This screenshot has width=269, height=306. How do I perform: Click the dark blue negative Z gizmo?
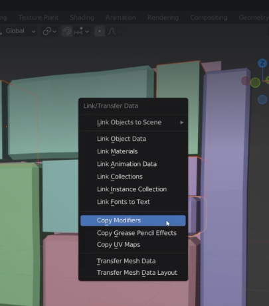click(x=262, y=100)
